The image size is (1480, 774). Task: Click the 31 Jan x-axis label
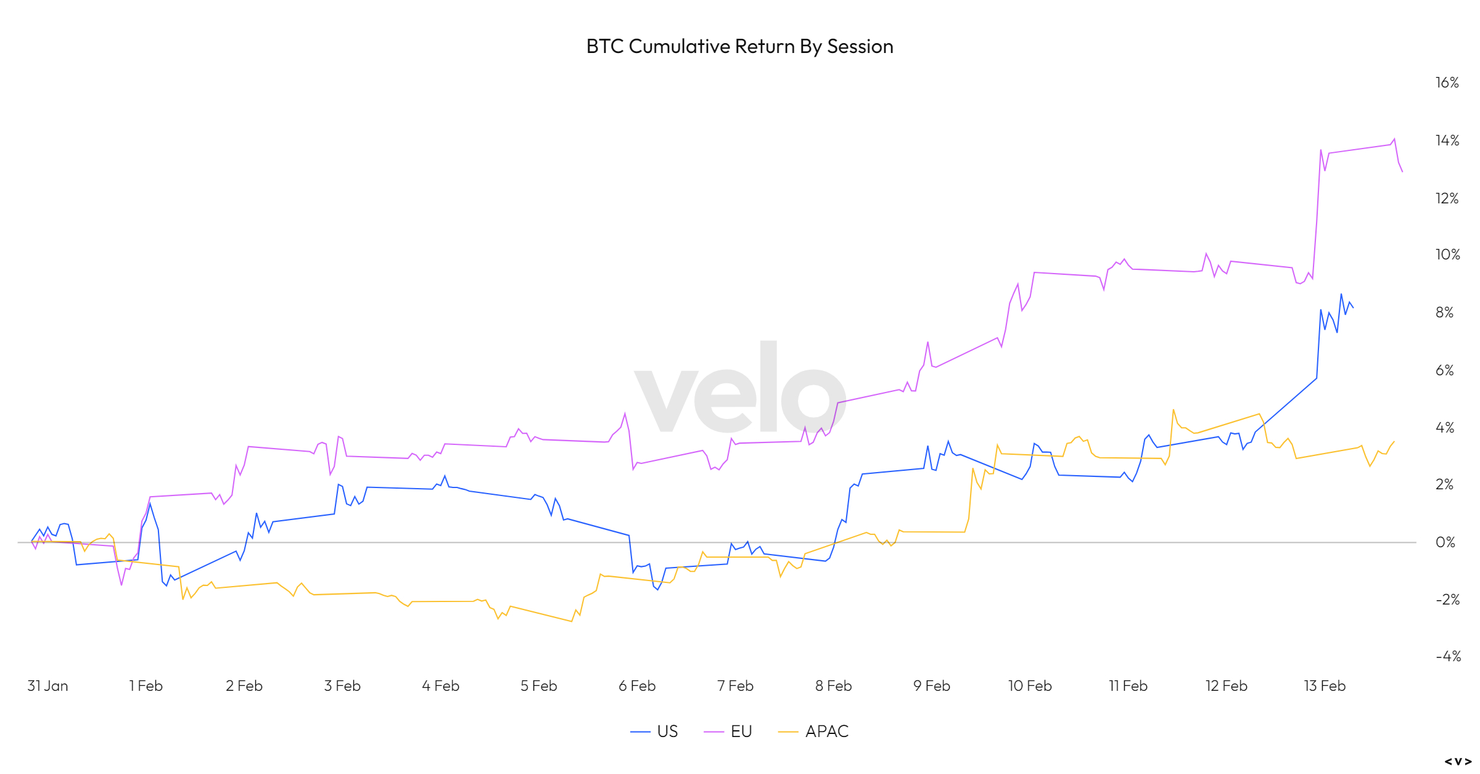click(x=48, y=686)
